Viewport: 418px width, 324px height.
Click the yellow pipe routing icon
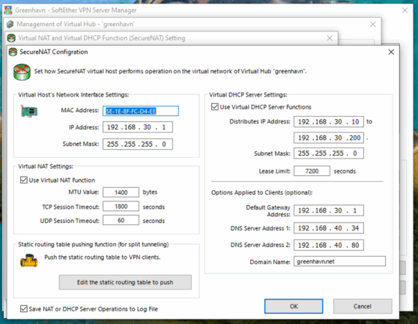28,260
